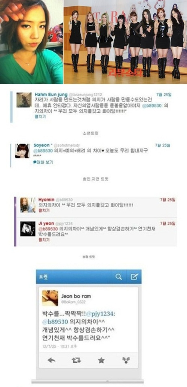Screen dimensions: 187x387
Task: Tap the favorite star icon
Action: point(101,360)
